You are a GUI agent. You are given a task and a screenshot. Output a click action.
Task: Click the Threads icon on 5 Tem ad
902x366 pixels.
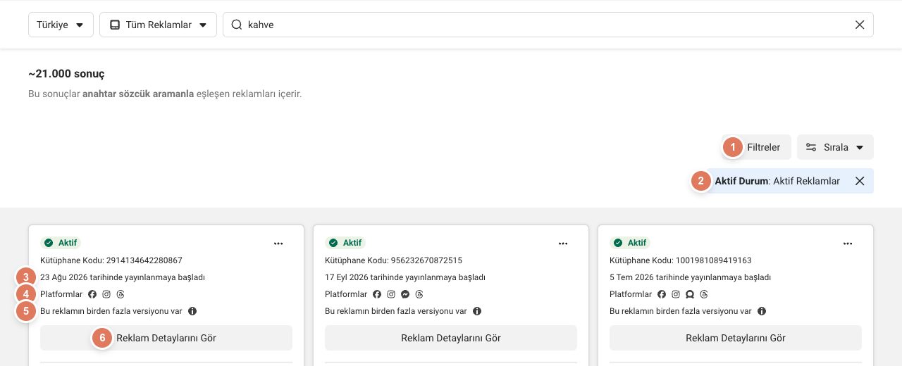[x=704, y=294]
